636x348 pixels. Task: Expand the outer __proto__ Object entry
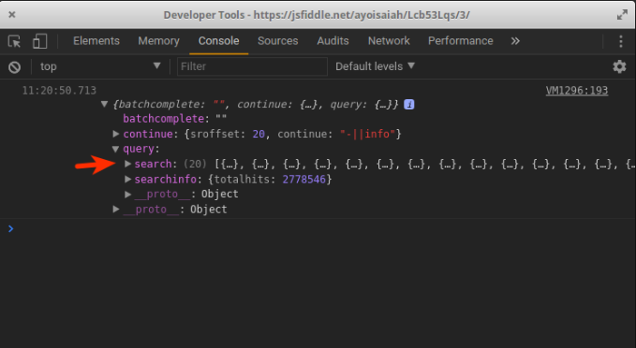(x=115, y=209)
